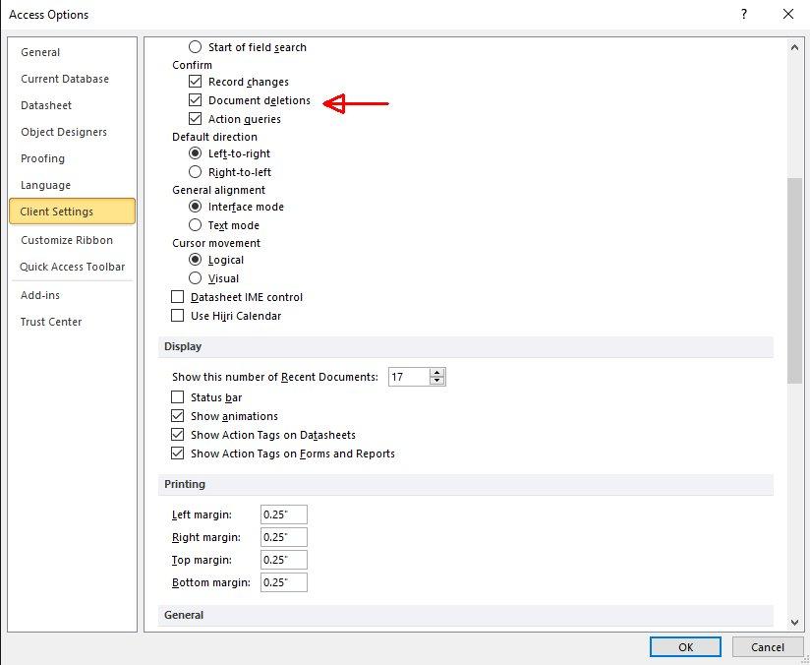Enable Use Hijri Calendar
The image size is (810, 665).
click(177, 316)
